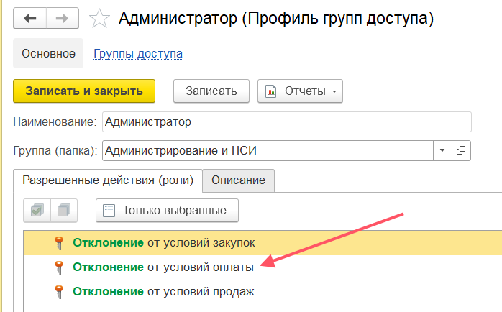Click key icon of продаж deviation role
The width and height of the screenshot is (502, 312).
(60, 292)
